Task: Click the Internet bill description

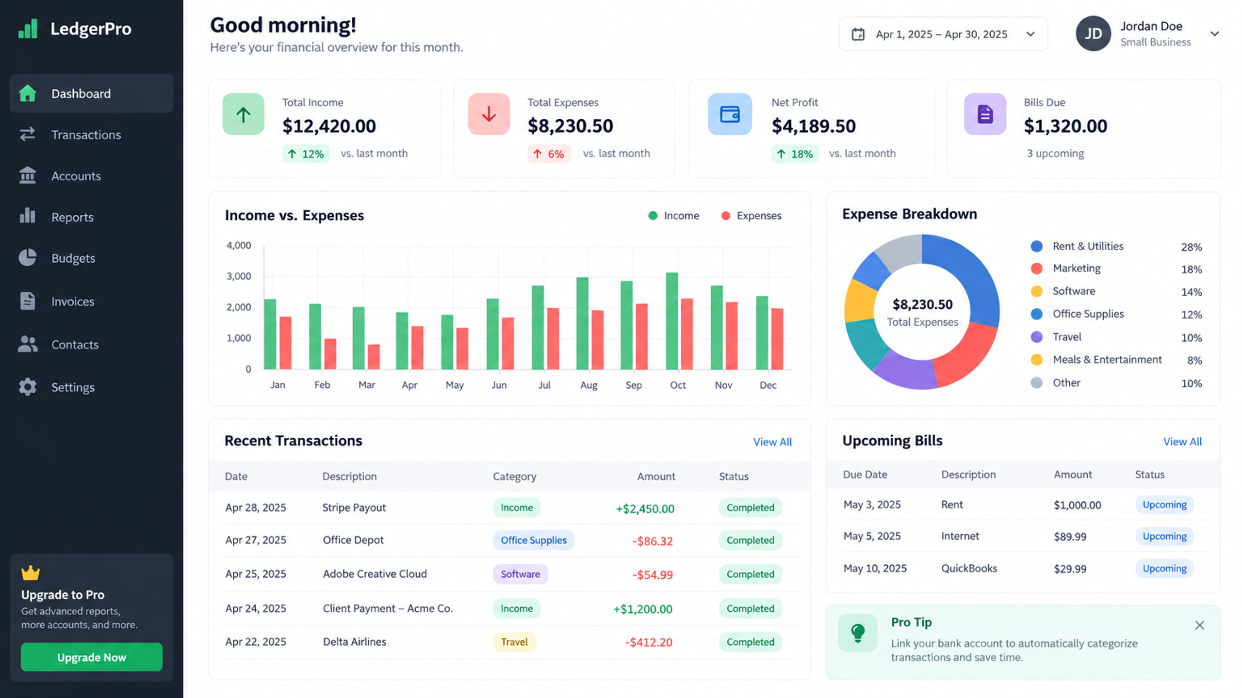Action: [960, 536]
